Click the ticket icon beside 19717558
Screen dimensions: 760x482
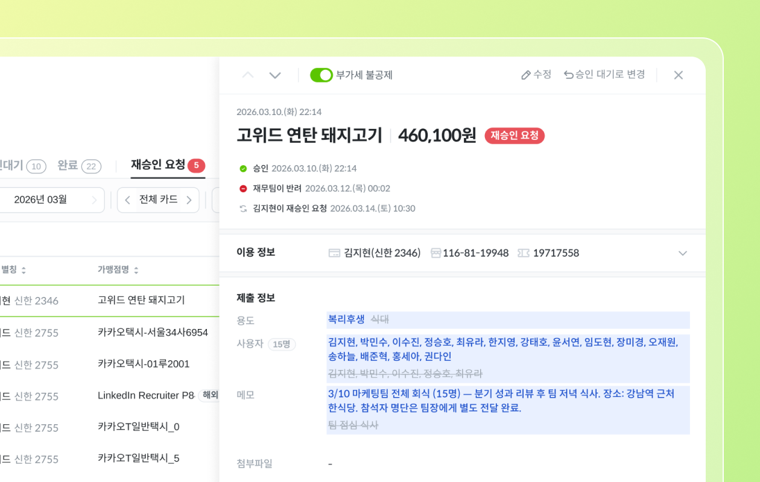(x=524, y=253)
